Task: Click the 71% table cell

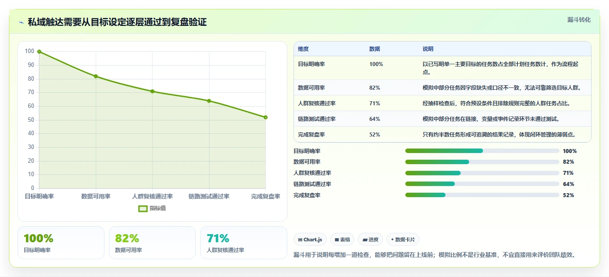Action: pyautogui.click(x=375, y=103)
